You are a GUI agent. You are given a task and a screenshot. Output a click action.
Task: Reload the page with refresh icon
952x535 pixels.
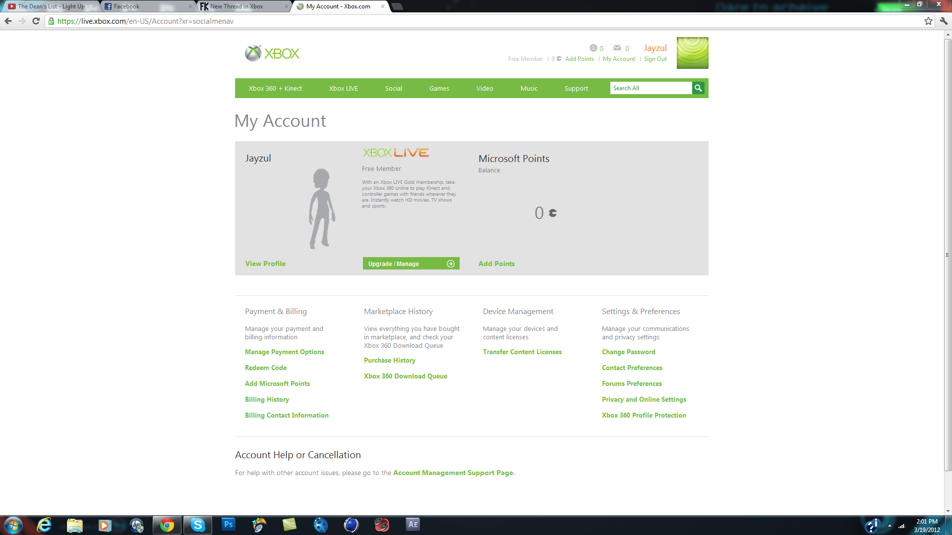click(x=36, y=21)
